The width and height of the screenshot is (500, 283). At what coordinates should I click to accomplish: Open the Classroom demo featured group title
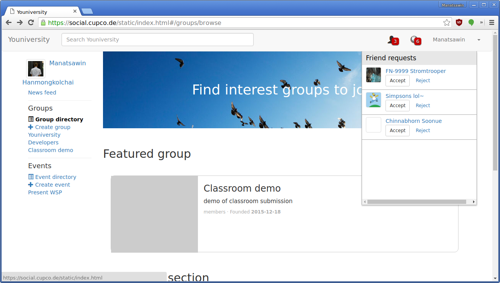242,188
